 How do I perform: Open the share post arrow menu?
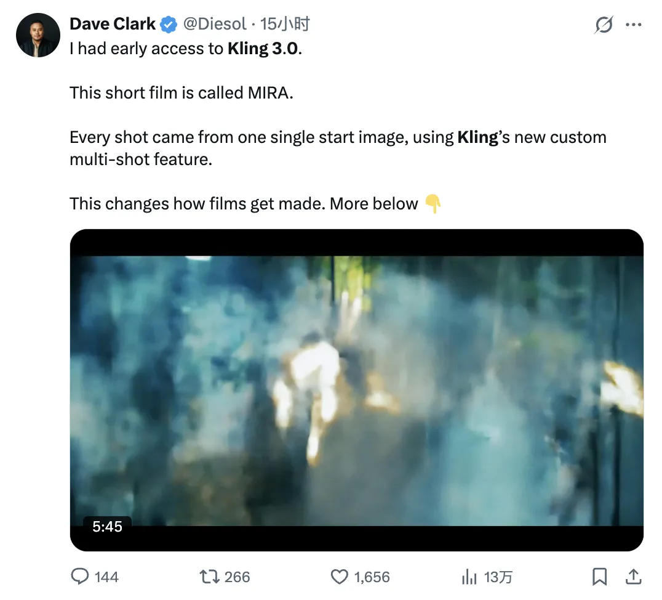point(632,577)
